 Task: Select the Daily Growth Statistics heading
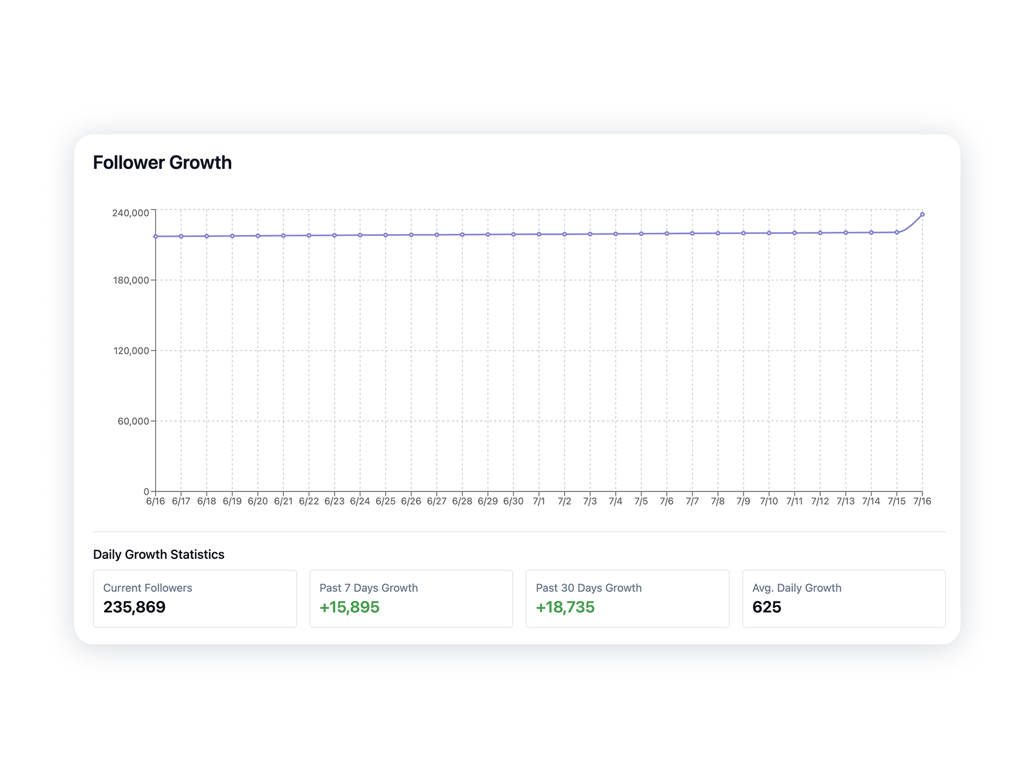pyautogui.click(x=158, y=554)
